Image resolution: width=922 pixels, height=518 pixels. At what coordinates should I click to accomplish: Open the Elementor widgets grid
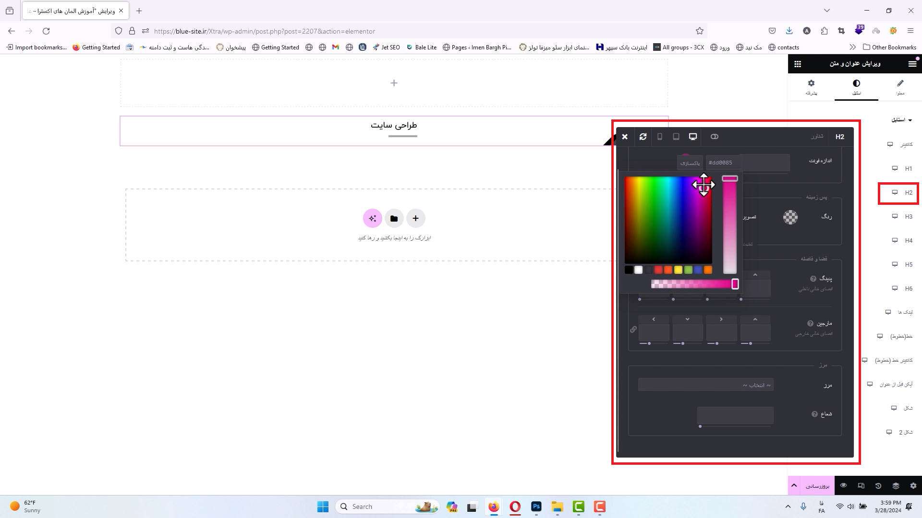tap(798, 64)
